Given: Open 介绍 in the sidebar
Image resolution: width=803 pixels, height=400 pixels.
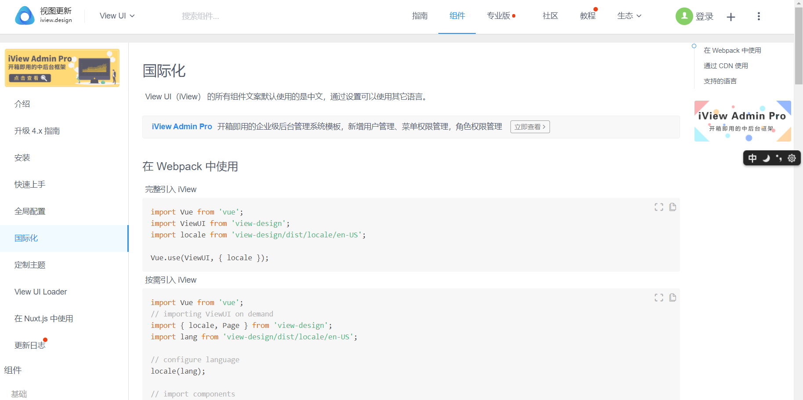Looking at the screenshot, I should point(64,104).
